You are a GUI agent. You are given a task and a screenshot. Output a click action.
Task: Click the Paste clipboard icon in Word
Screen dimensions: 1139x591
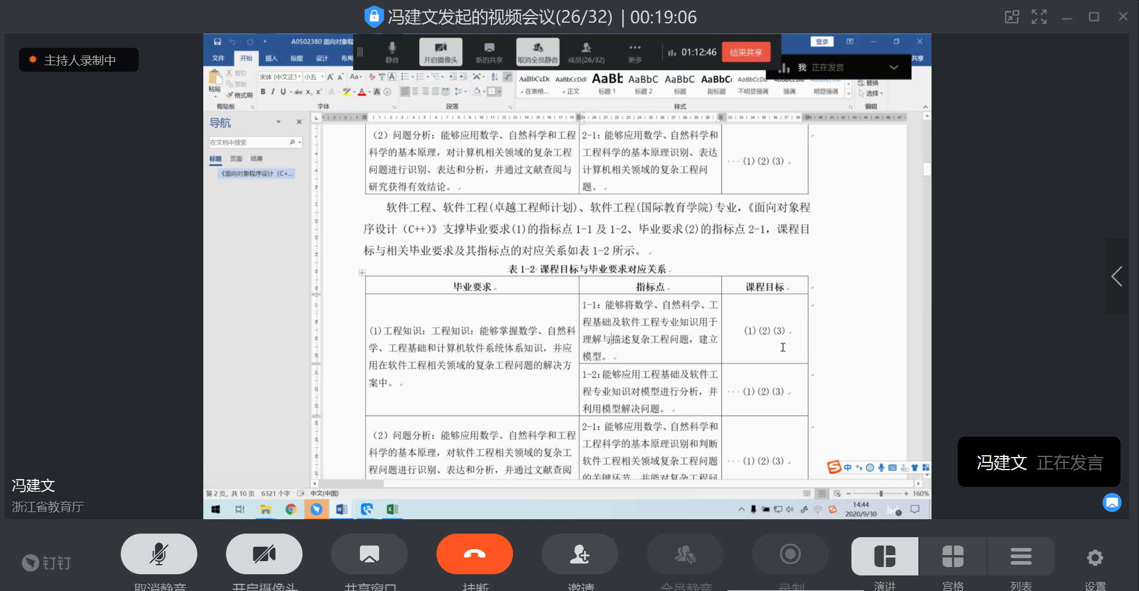coord(215,77)
